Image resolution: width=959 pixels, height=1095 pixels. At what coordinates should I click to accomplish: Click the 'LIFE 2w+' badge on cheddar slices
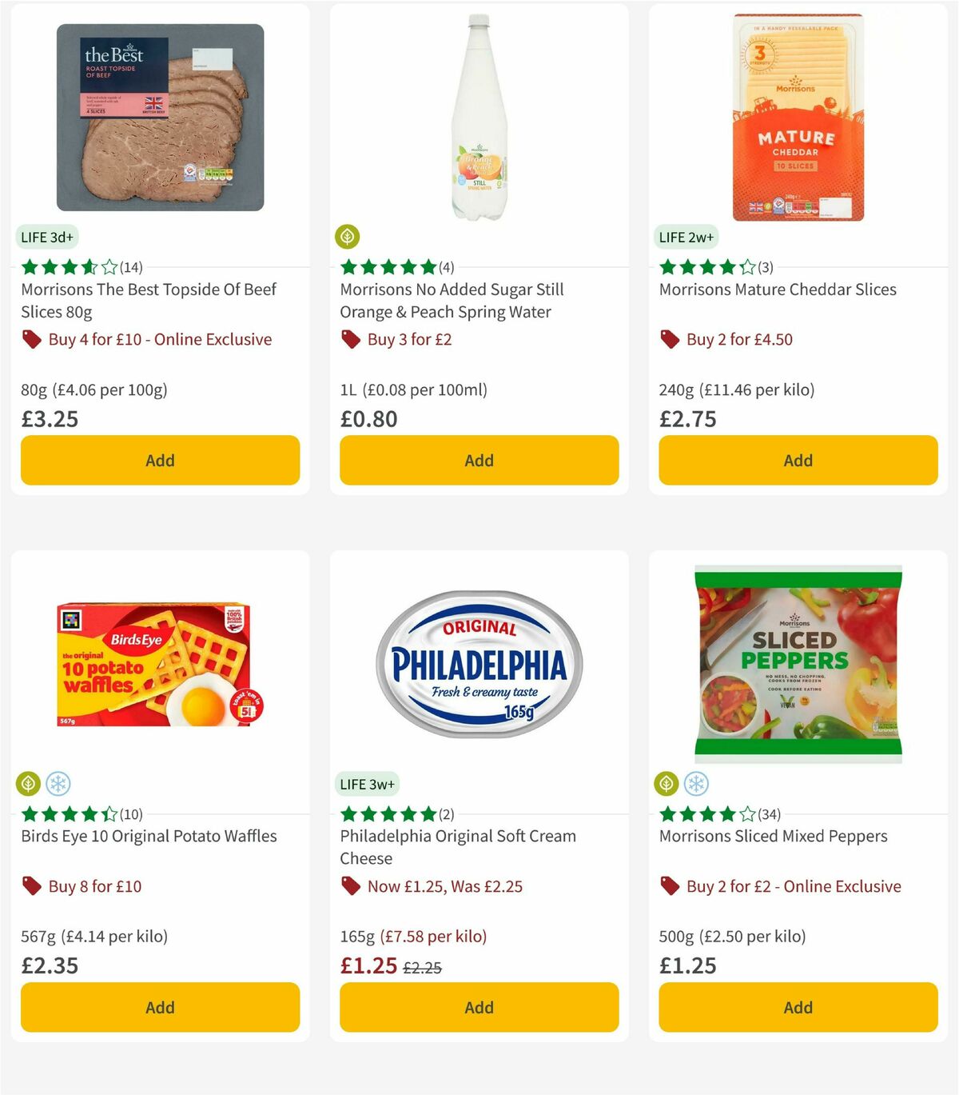(686, 237)
